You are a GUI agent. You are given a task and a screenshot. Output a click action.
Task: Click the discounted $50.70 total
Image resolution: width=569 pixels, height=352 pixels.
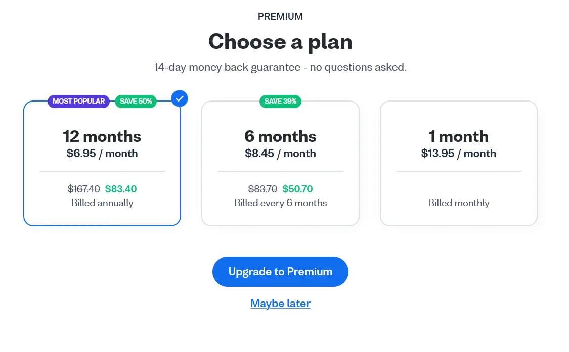tap(297, 189)
